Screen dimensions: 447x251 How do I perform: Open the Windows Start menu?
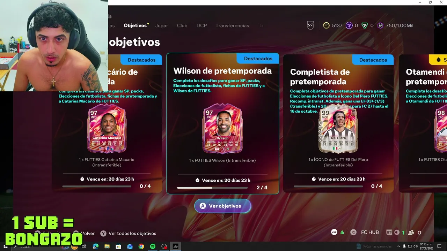(x=5, y=246)
